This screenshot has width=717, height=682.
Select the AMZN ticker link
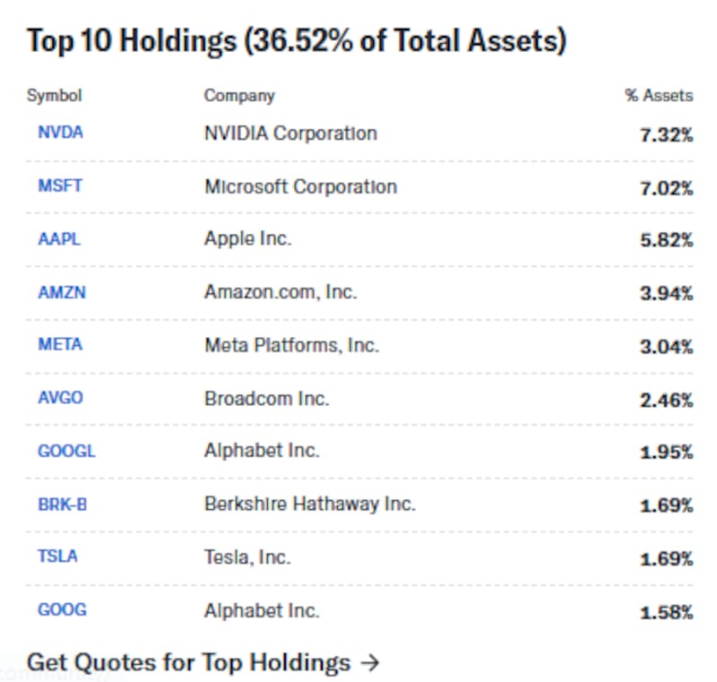62,292
